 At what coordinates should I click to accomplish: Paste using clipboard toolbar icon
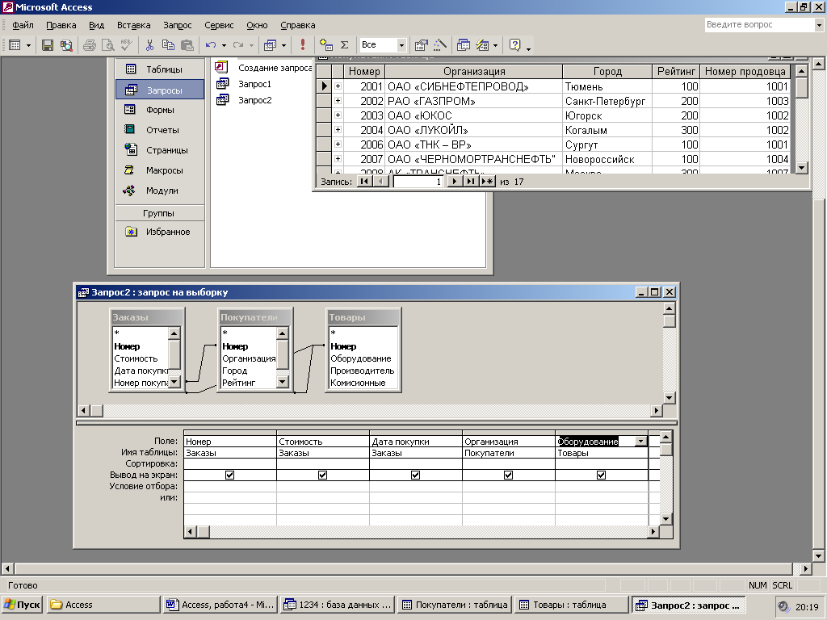187,45
